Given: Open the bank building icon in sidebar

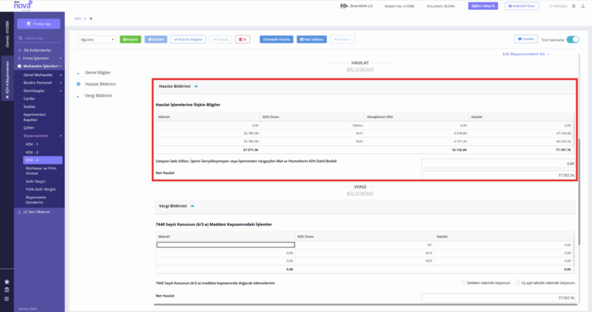Looking at the screenshot, I should coord(7,290).
